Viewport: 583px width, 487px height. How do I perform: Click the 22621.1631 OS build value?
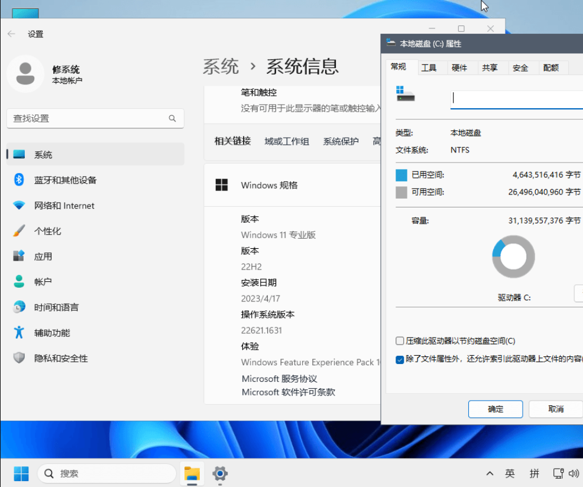pyautogui.click(x=261, y=330)
